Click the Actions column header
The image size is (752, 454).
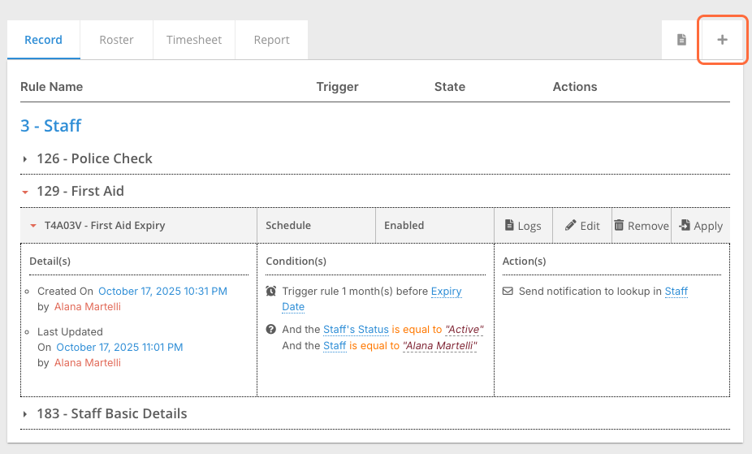tap(575, 87)
